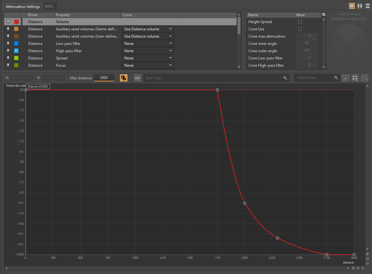
Task: Switch to single-panel layout view
Action: coord(352,6)
